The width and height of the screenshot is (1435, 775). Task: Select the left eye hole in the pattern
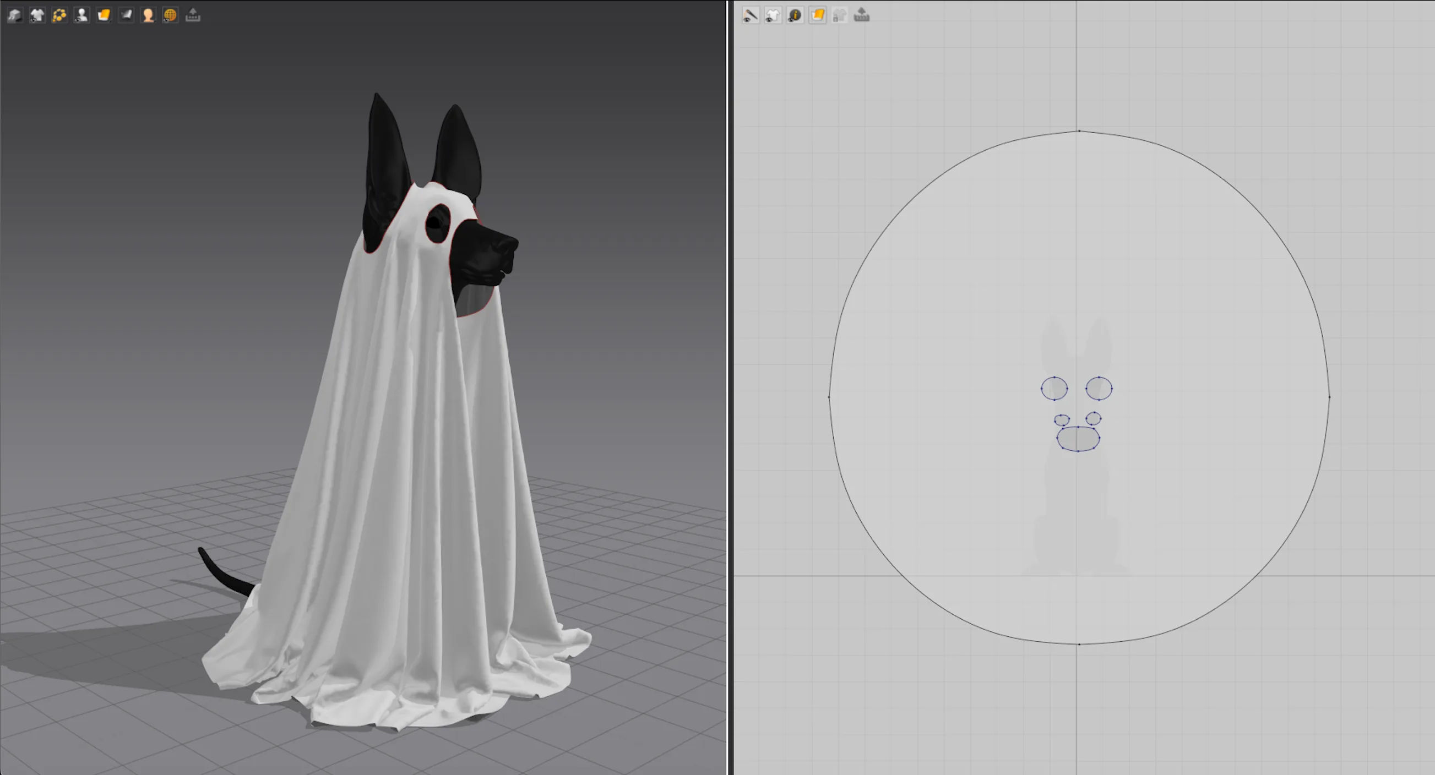(1054, 388)
